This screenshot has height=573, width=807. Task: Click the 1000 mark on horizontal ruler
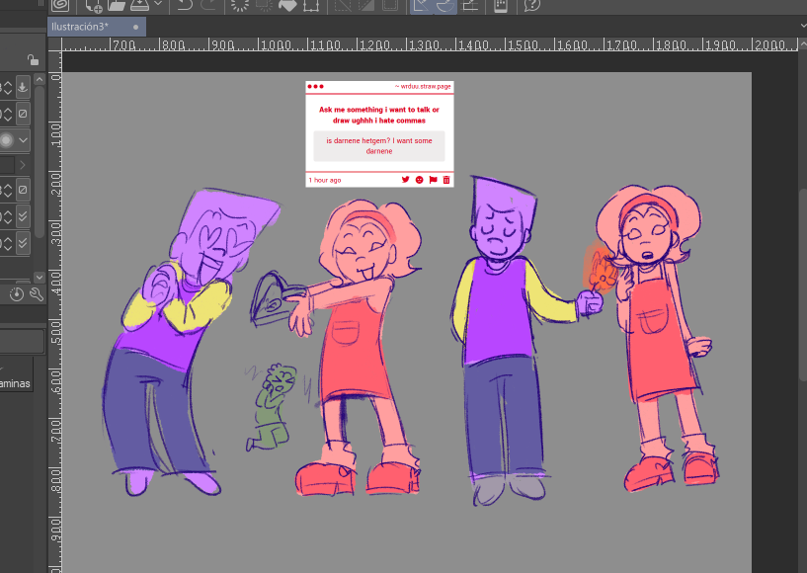[276, 44]
